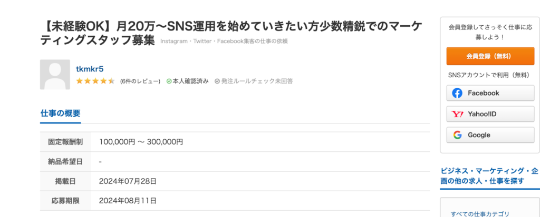Open the すべての仕事カテゴリ link
The height and width of the screenshot is (217, 540).
tap(480, 214)
